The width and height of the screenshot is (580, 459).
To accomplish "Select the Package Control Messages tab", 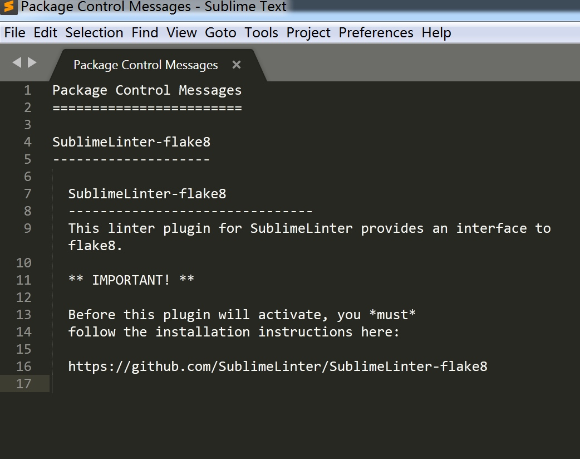I will [146, 65].
